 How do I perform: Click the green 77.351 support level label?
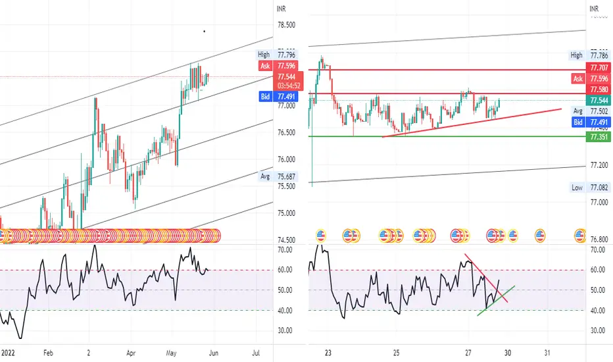(x=599, y=137)
